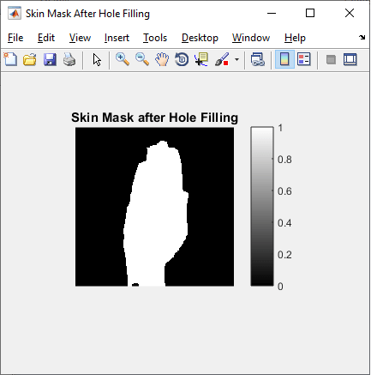The image size is (371, 375).
Task: Select the Data Cursor tool
Action: click(201, 59)
